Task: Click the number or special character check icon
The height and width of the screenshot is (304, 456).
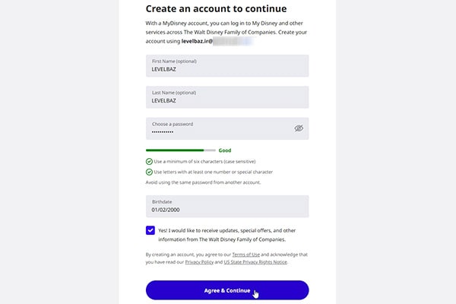Action: click(149, 172)
